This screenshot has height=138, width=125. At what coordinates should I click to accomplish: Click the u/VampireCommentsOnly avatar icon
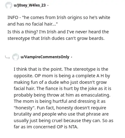(x=16, y=57)
